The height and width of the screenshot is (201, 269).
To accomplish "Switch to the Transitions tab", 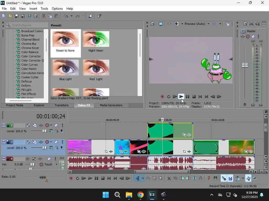I will point(61,105).
